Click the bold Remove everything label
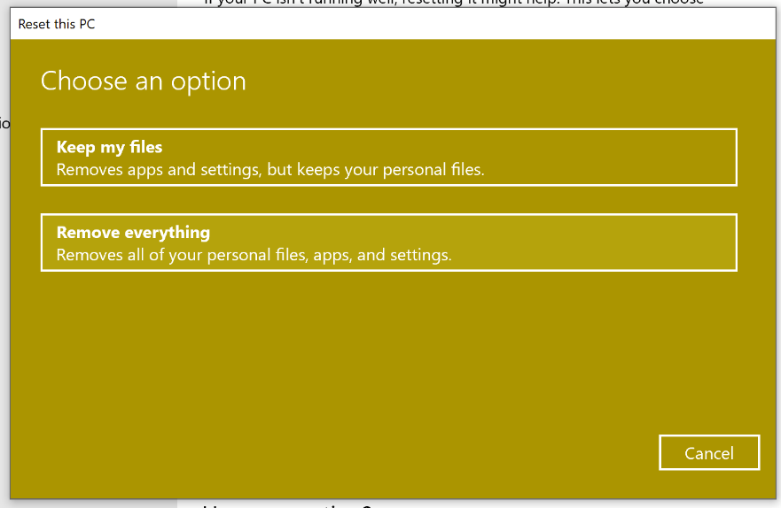 pos(133,232)
